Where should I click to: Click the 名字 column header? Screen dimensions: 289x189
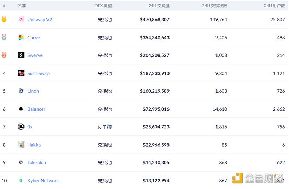[x=22, y=6]
